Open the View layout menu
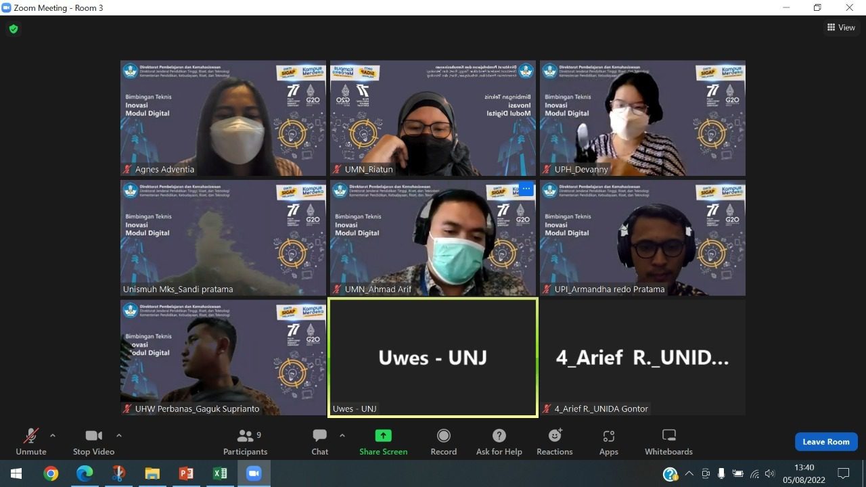The height and width of the screenshot is (487, 866). [x=841, y=28]
